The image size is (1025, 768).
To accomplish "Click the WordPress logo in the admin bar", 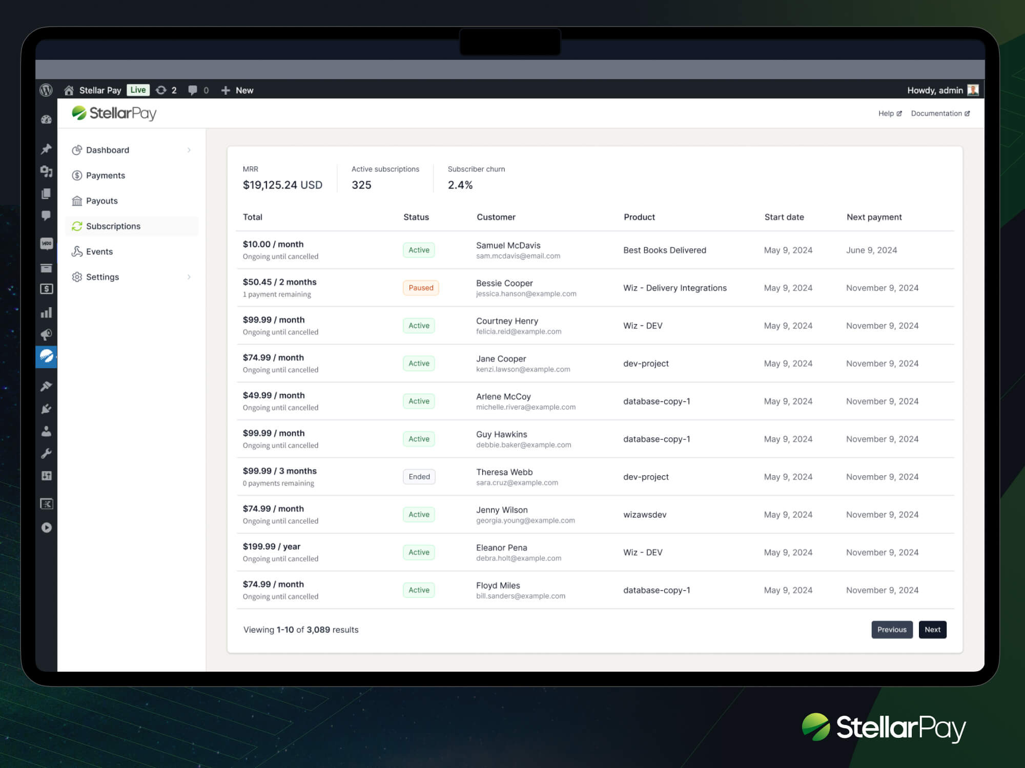I will coord(46,90).
